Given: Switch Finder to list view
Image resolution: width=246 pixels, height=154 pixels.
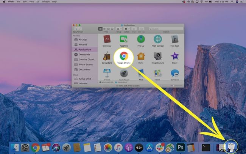Looking at the screenshot, I should pos(104,29).
